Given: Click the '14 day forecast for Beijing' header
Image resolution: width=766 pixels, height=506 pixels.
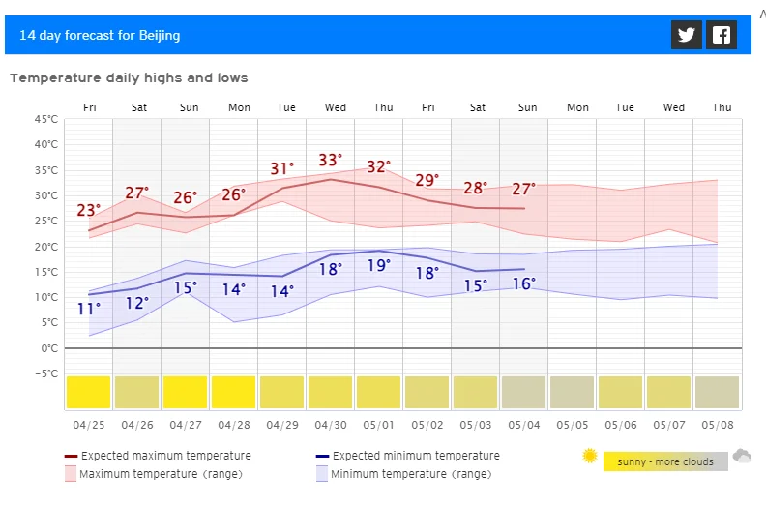Looking at the screenshot, I should pos(100,36).
